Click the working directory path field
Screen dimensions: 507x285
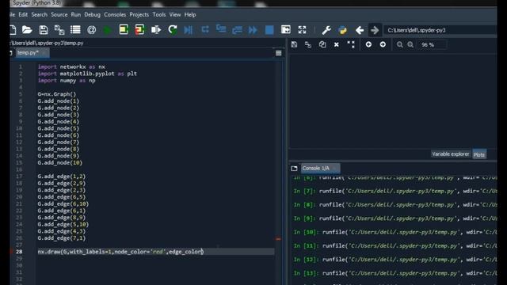[440, 30]
